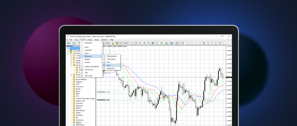Choose Cycle Lines from the menu
The image size is (297, 126).
(92, 70)
